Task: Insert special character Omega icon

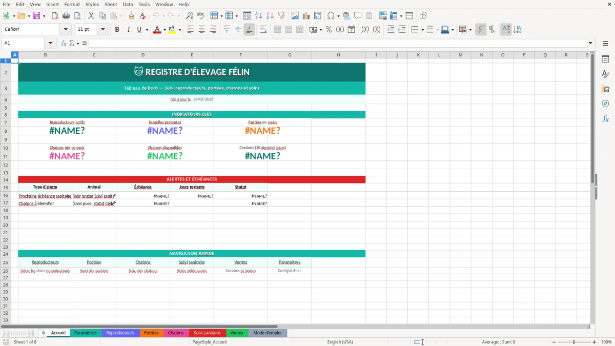Action: pyautogui.click(x=331, y=16)
